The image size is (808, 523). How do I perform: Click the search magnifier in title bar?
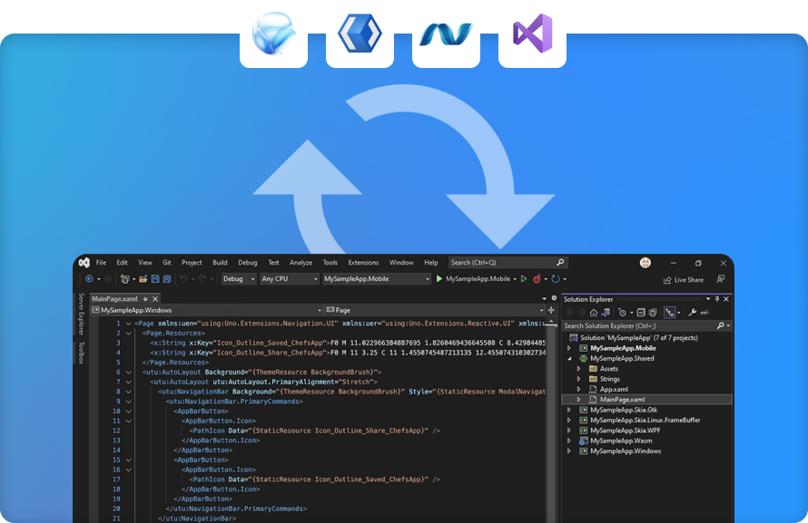[x=560, y=262]
